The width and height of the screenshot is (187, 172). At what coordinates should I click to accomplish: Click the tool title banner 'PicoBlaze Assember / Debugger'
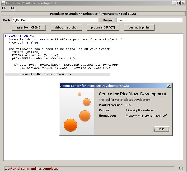tap(93, 14)
